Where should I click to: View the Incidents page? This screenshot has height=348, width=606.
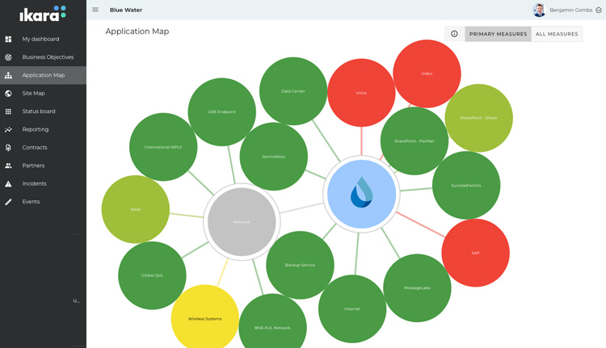click(x=44, y=183)
